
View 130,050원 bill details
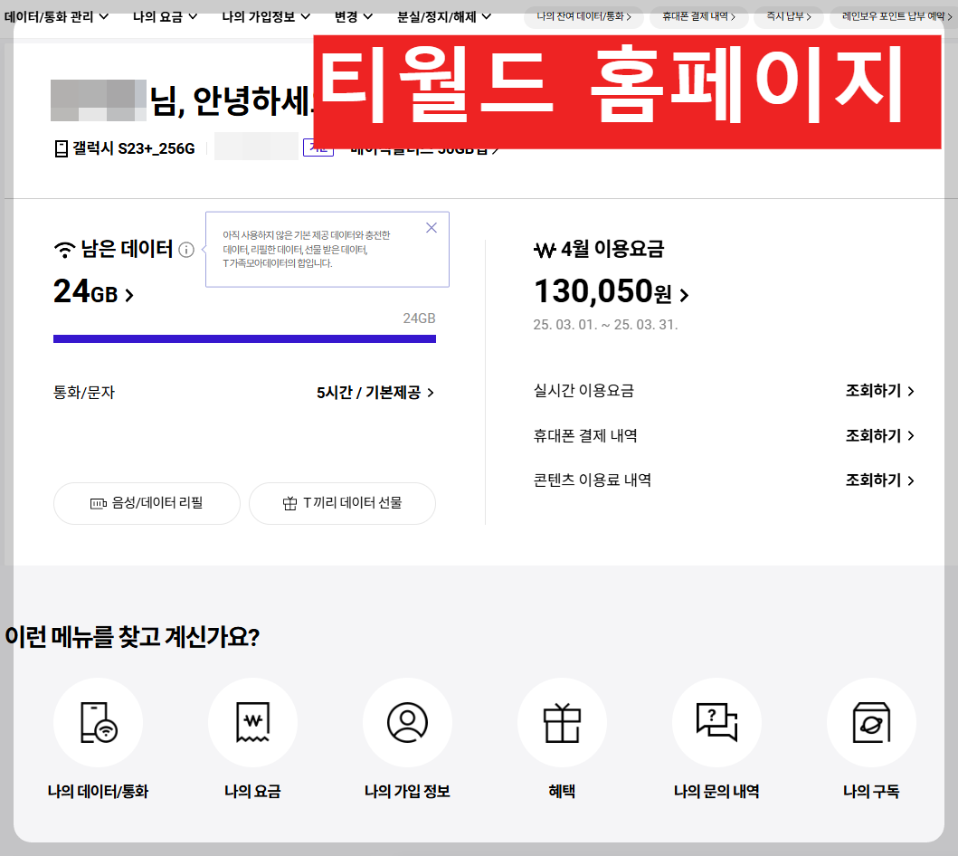pos(611,292)
